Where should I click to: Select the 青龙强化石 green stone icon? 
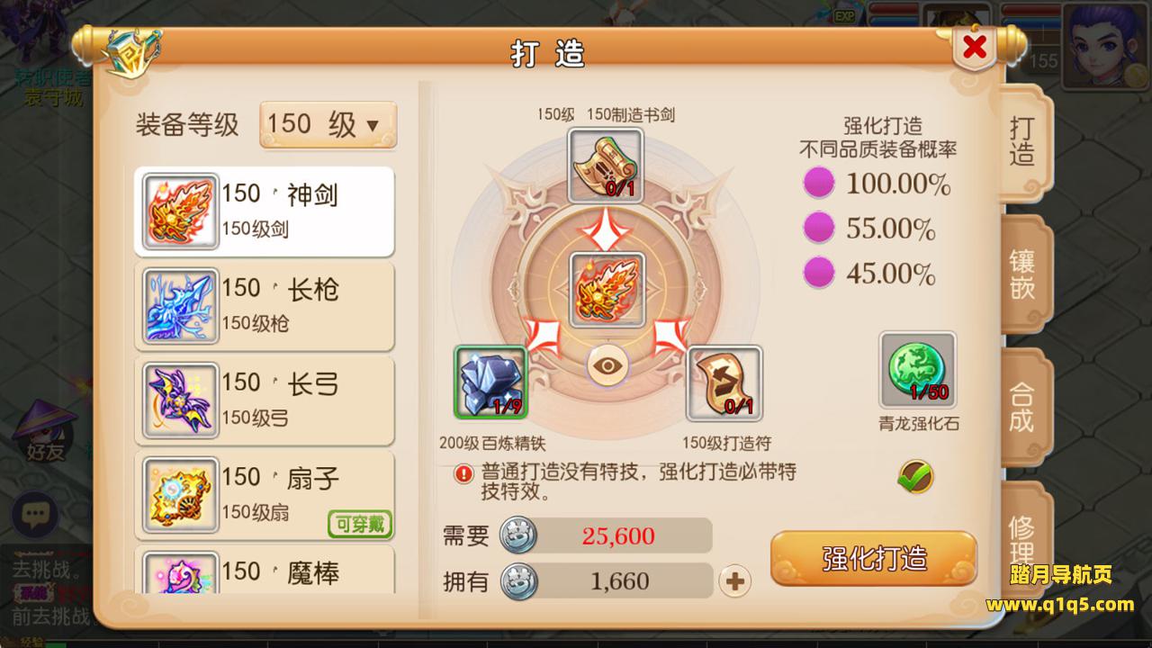918,370
